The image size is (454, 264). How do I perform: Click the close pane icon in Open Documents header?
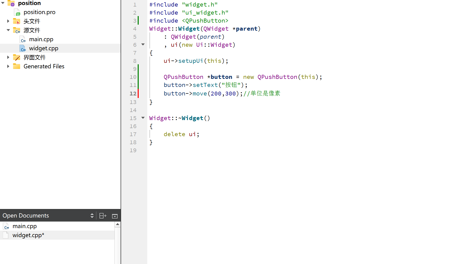click(x=115, y=216)
